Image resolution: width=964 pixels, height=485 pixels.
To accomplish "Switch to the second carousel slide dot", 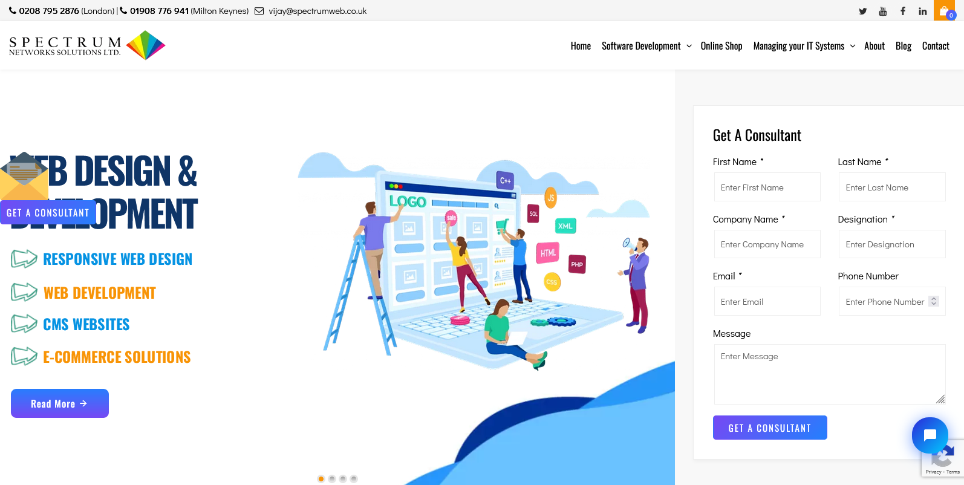I will point(332,479).
